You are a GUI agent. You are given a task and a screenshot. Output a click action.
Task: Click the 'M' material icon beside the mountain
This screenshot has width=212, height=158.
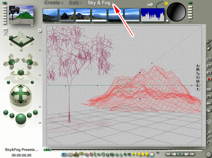click(198, 81)
